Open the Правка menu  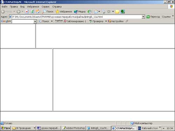click(14, 7)
